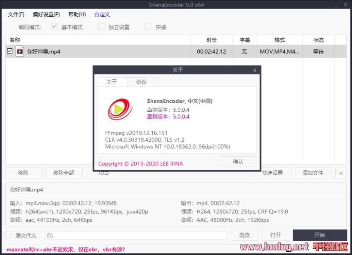Select the 你好帅噢.mp4 file name in the list
Viewport: 352px width, 255px height.
tap(43, 52)
